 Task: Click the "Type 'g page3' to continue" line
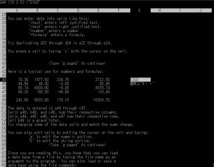(x=77, y=63)
